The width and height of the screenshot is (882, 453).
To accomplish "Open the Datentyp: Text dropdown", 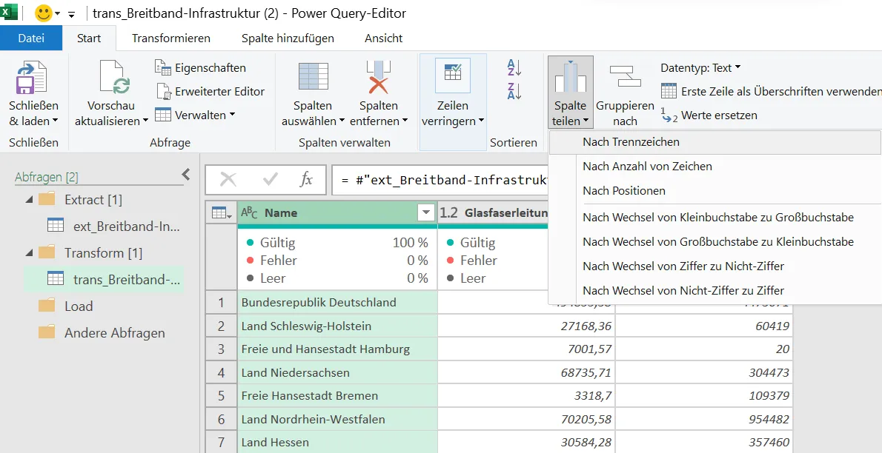I will tap(701, 68).
